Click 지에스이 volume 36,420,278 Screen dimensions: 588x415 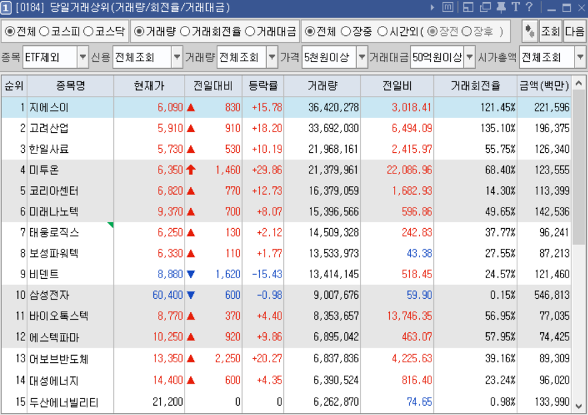(x=334, y=107)
